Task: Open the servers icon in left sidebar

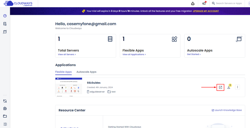Action: pyautogui.click(x=5, y=24)
